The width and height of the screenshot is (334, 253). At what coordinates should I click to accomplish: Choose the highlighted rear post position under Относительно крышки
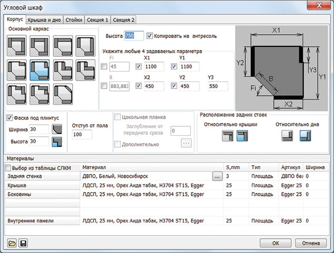242,137
